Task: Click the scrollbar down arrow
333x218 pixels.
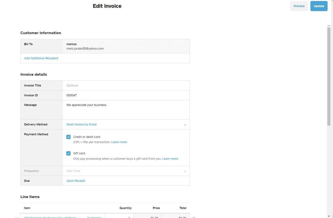Action: click(329, 216)
